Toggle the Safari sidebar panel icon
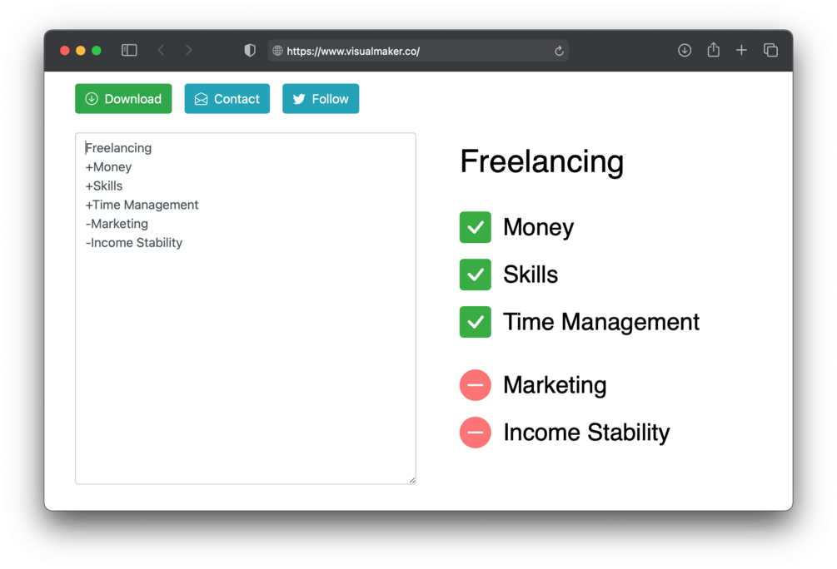The image size is (837, 569). 129,50
